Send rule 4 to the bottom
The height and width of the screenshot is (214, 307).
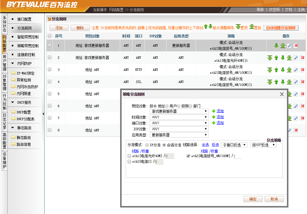(289, 82)
